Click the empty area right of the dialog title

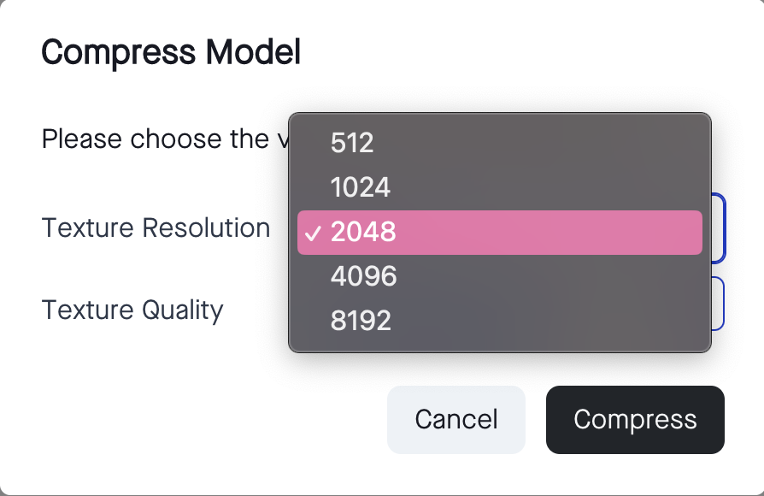[x=513, y=53]
